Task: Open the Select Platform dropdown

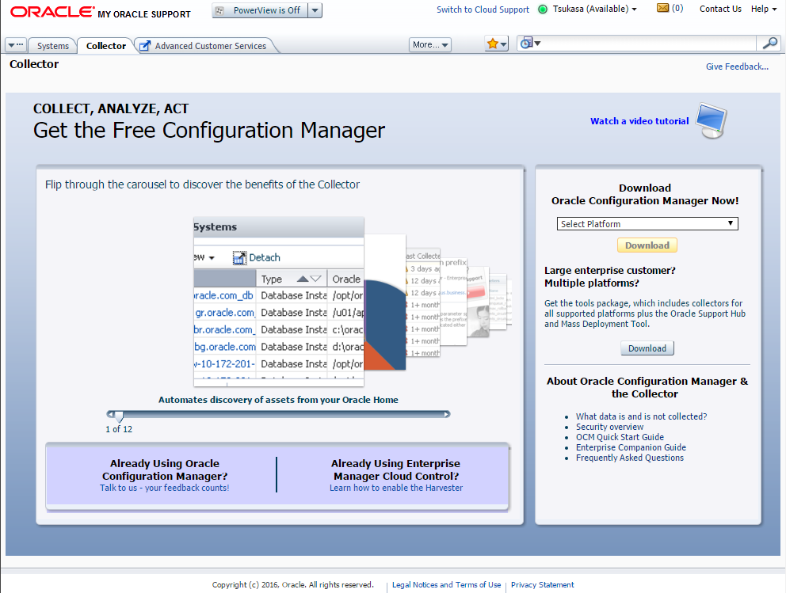Action: tap(647, 223)
